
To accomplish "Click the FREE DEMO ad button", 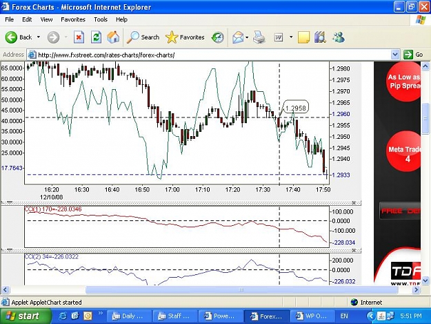I will tap(400, 211).
